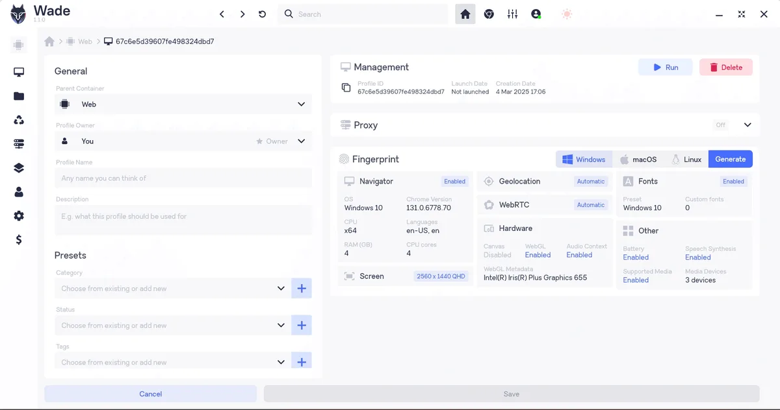Open the Status preset dropdown

click(x=172, y=326)
